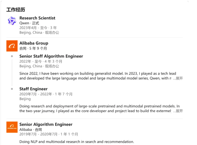Screen dimensions: 197x145
Task: Expand the Staff Engineer description with 展开
Action: pyautogui.click(x=178, y=111)
